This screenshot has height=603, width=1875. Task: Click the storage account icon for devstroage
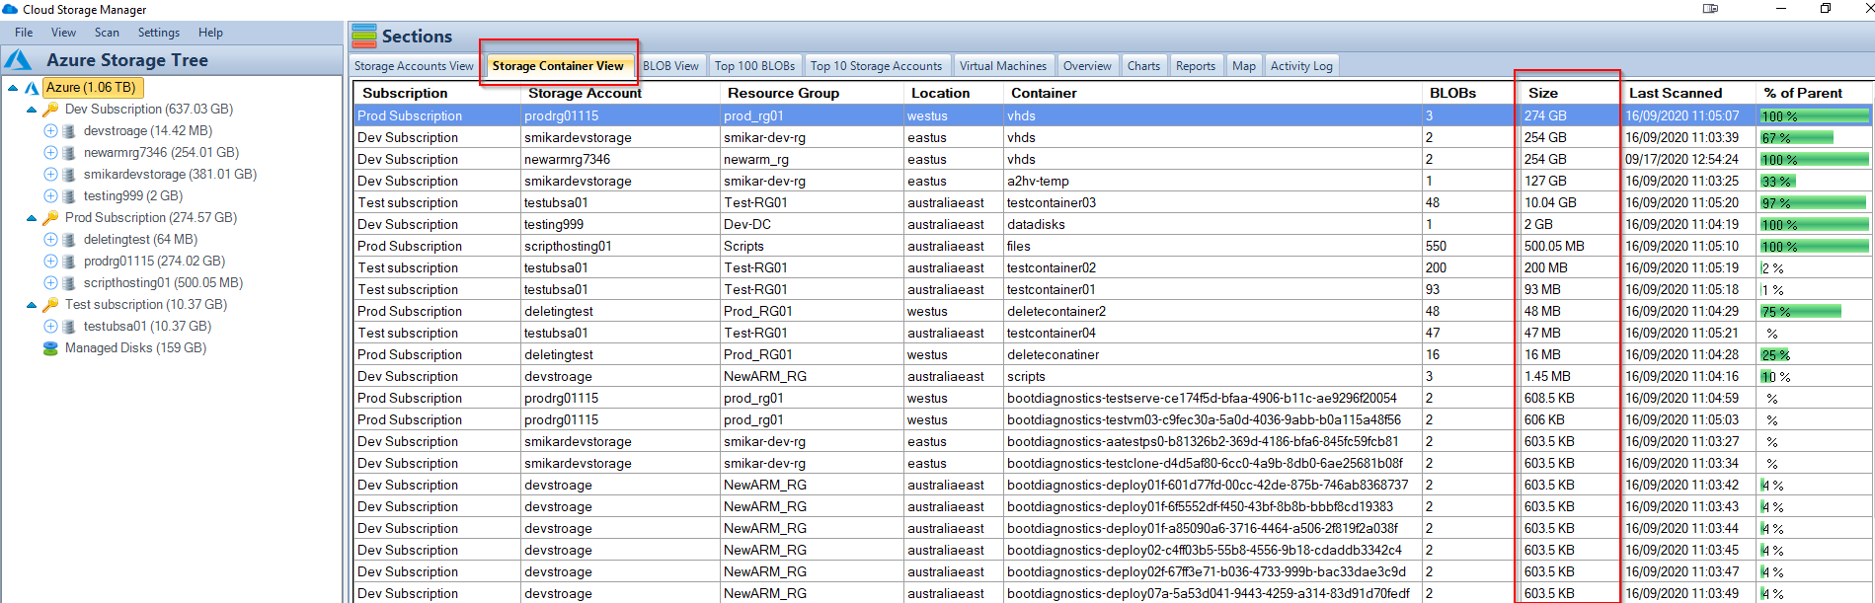tap(69, 131)
